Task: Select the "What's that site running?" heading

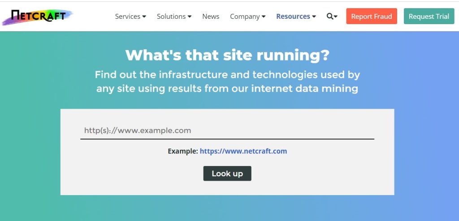Action: (x=227, y=55)
